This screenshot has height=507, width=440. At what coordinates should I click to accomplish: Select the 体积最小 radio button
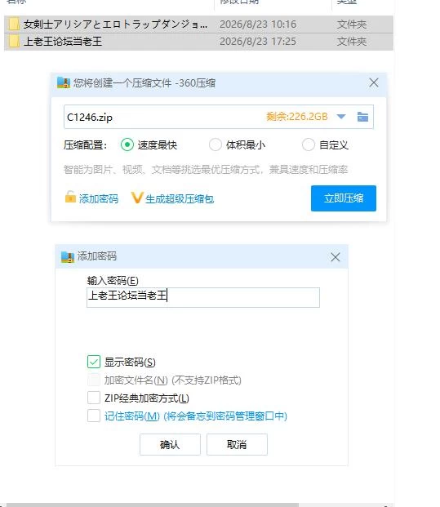point(216,145)
